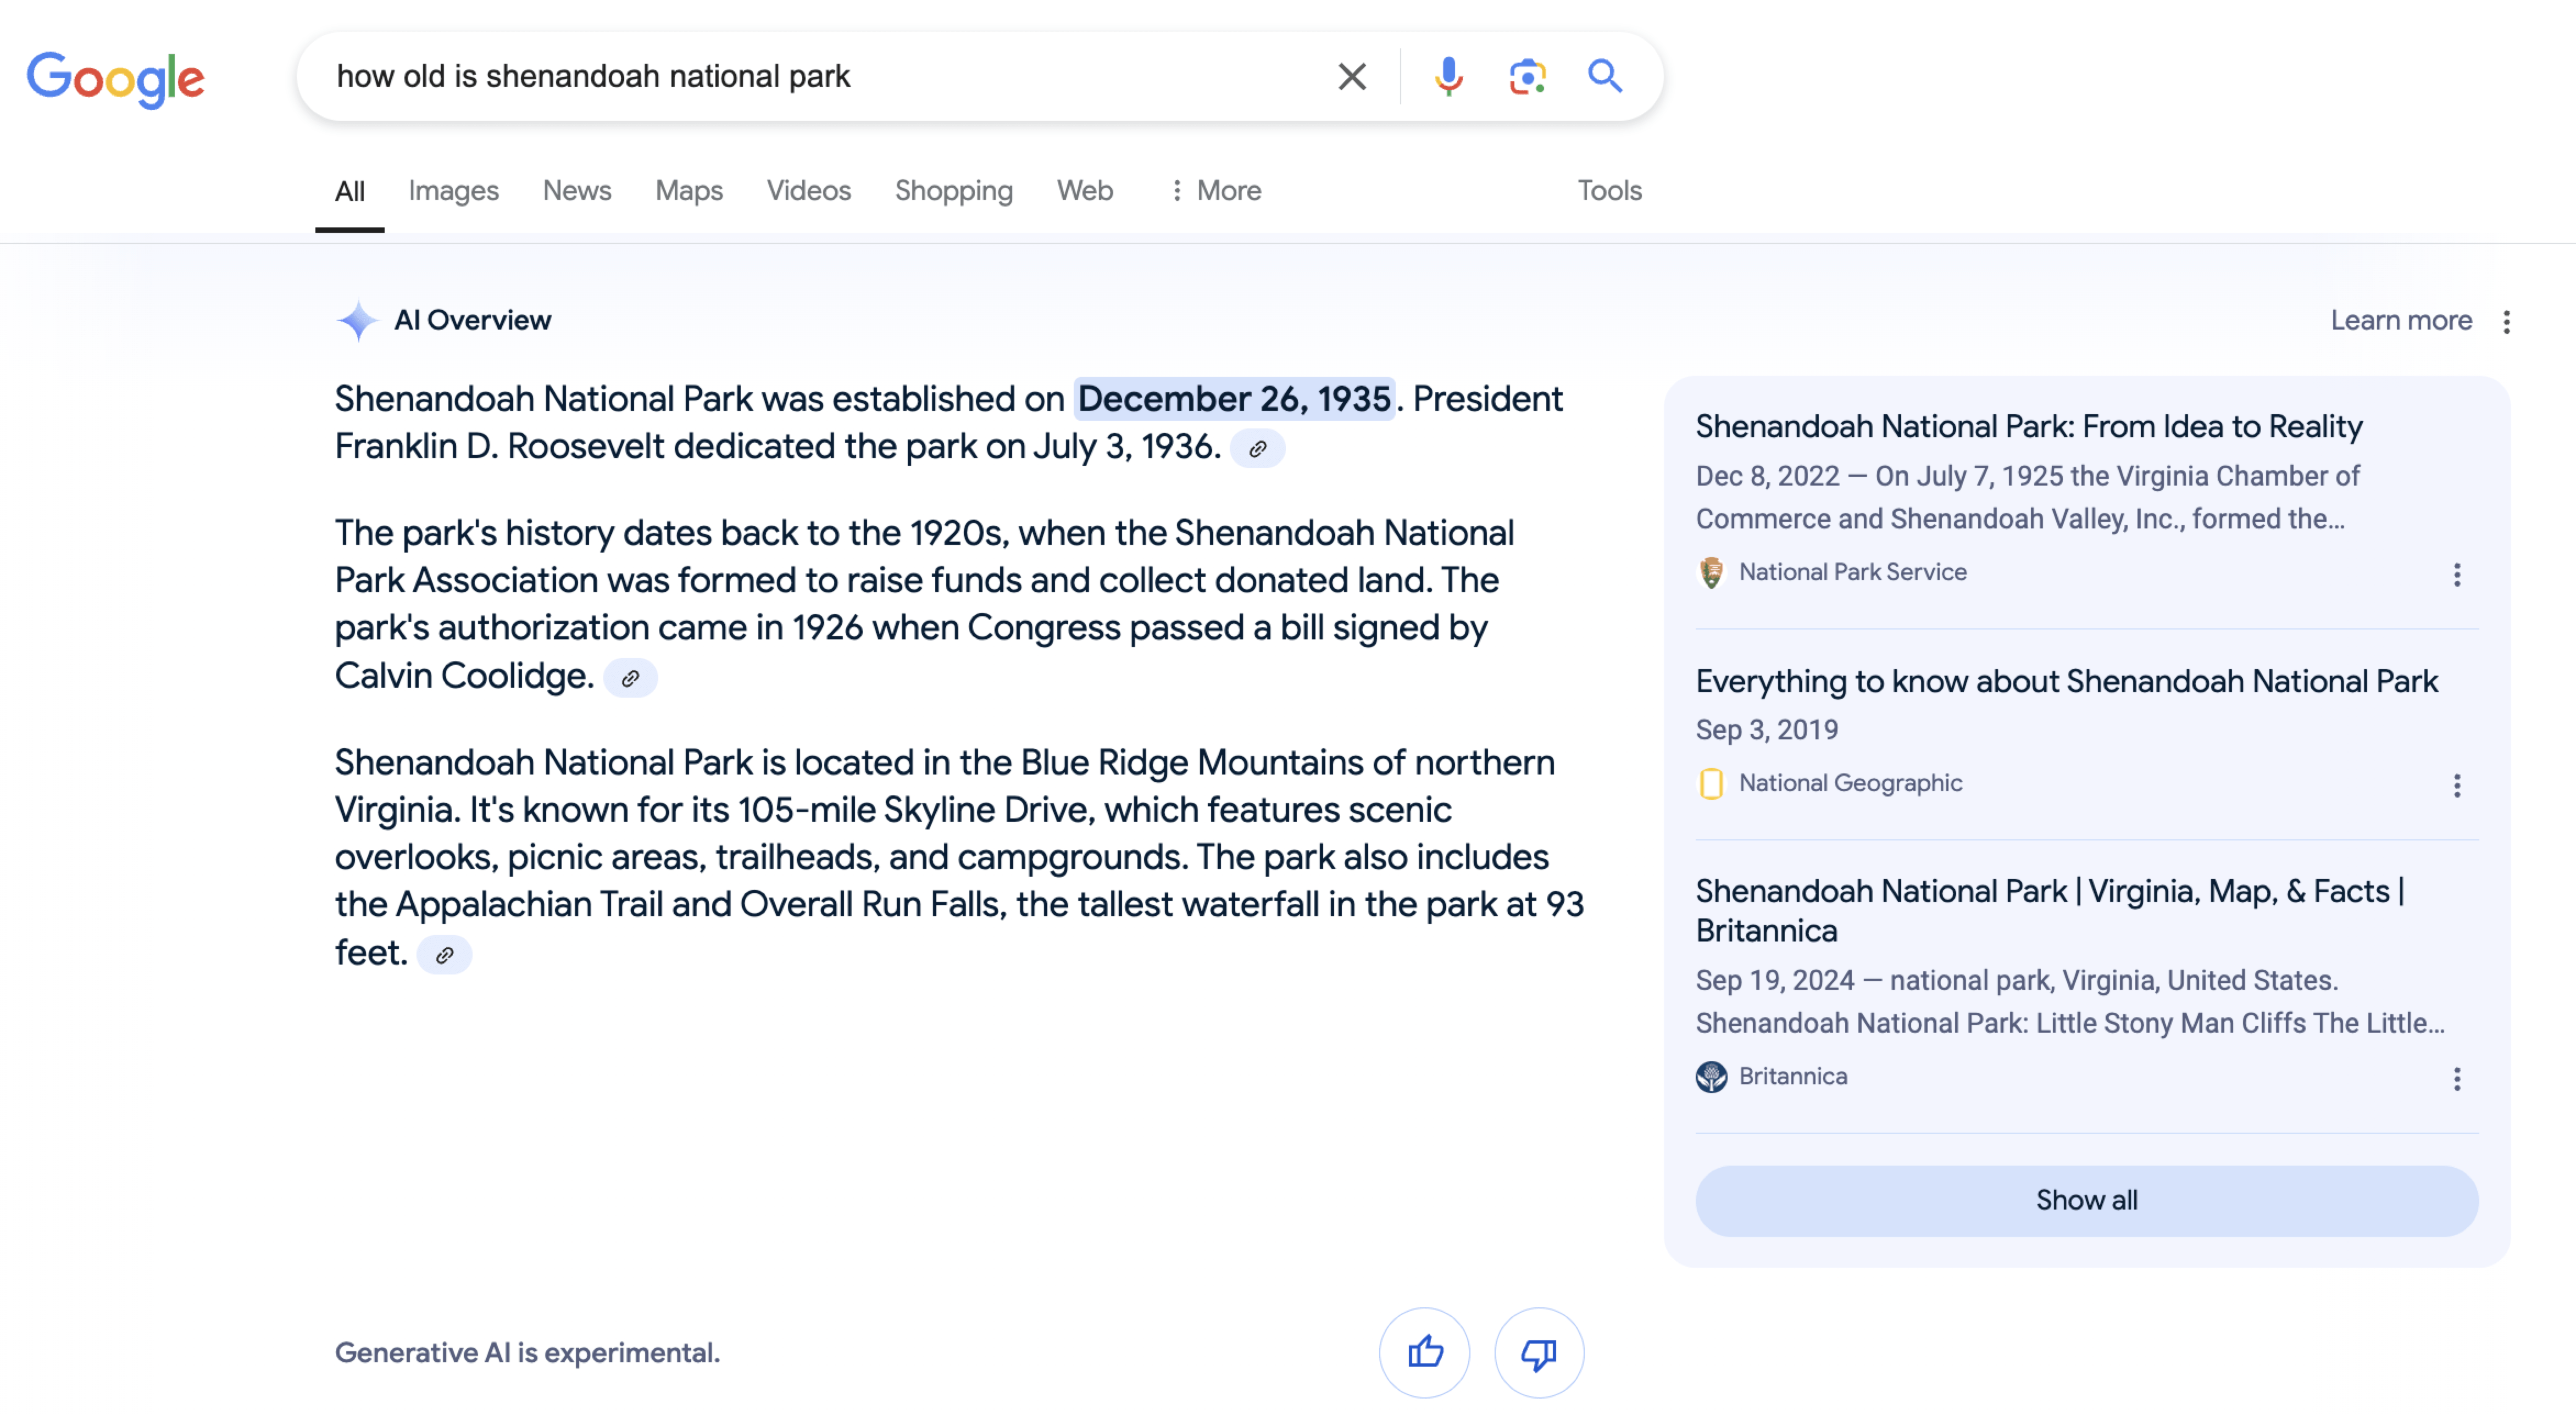Click the Britannica favicon
This screenshot has width=2576, height=1415.
tap(1711, 1076)
